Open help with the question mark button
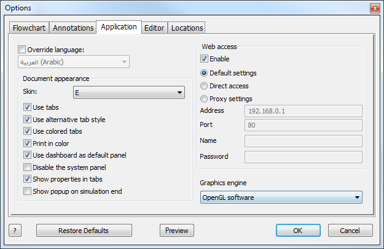The height and width of the screenshot is (249, 384). [x=15, y=231]
